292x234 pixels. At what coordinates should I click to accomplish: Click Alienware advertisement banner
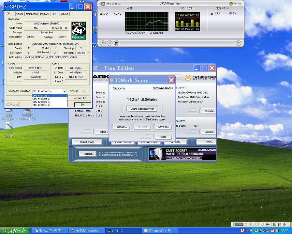[182, 154]
